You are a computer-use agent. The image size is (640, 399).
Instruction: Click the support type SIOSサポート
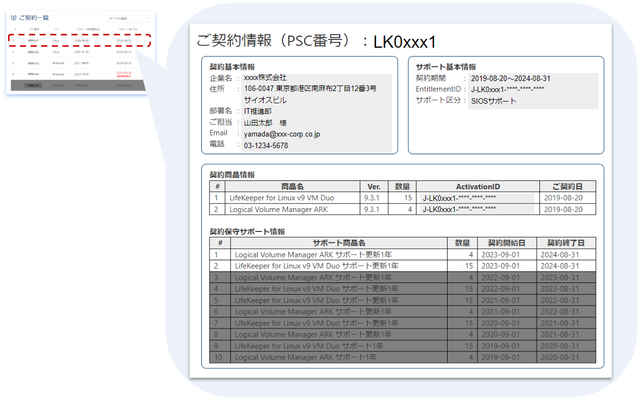point(493,100)
